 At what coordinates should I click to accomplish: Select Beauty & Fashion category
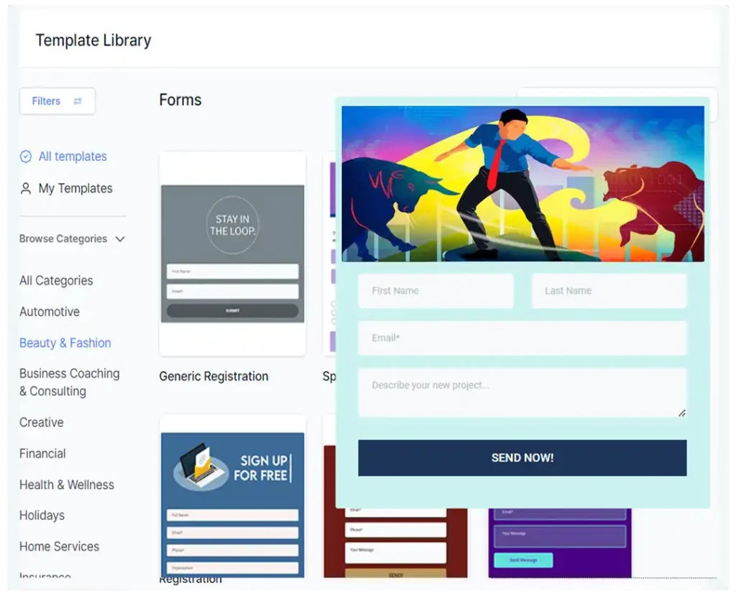click(65, 343)
